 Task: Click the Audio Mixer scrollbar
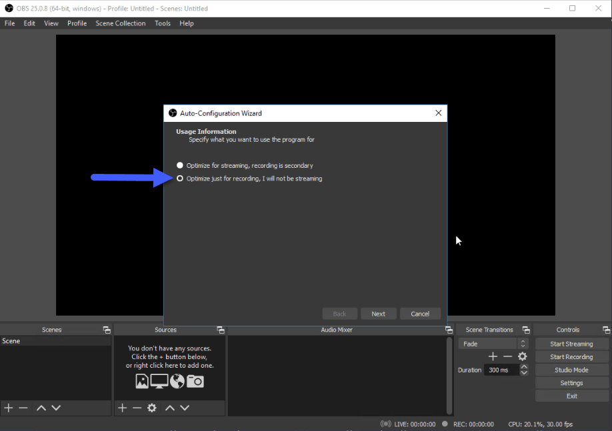[x=449, y=375]
